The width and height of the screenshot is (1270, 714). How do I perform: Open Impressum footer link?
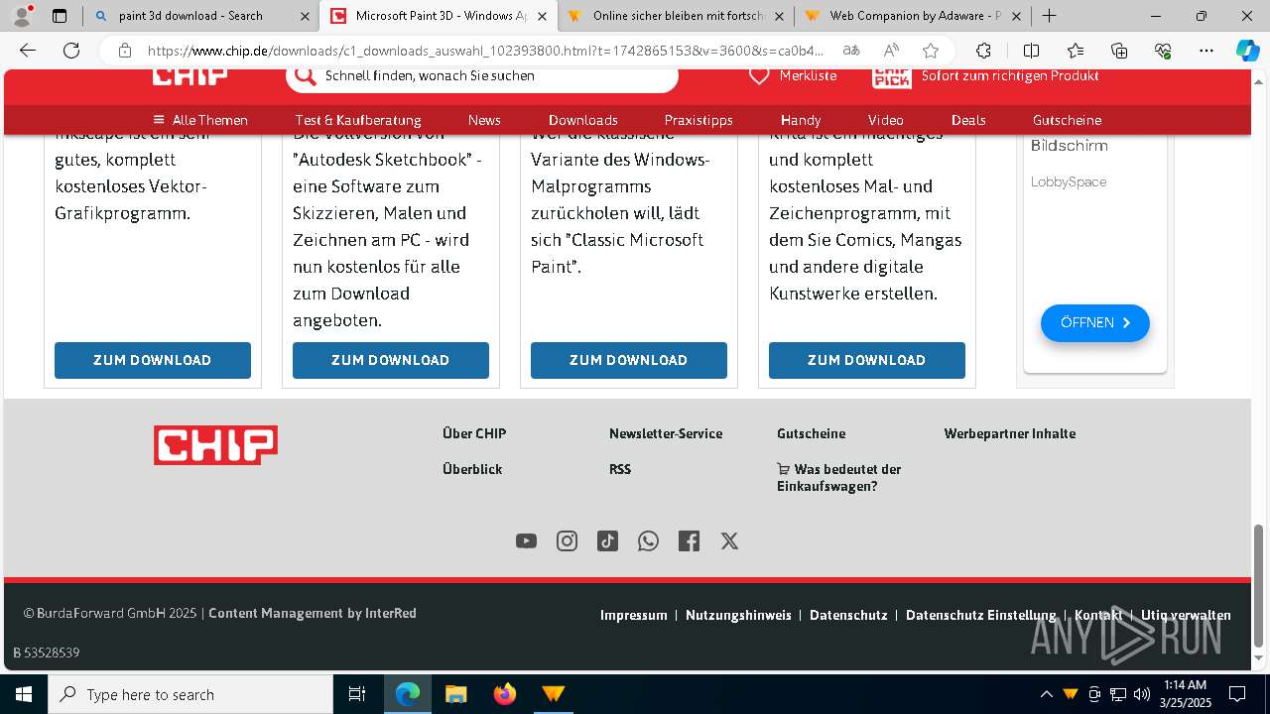point(634,615)
